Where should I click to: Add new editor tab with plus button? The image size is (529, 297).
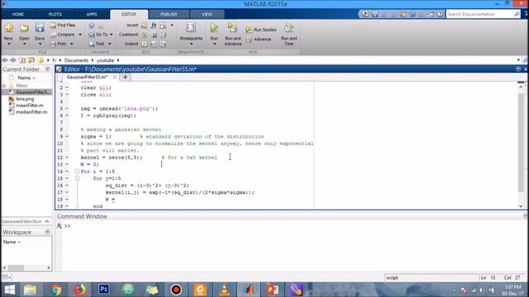[x=125, y=77]
